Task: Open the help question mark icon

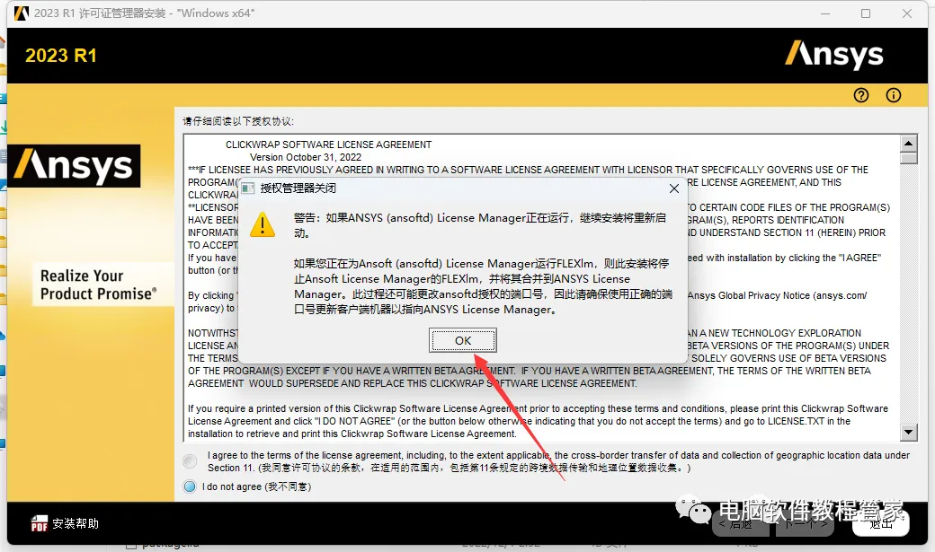Action: point(861,95)
